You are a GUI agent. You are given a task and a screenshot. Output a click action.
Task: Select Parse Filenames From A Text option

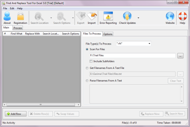[x=87, y=81]
